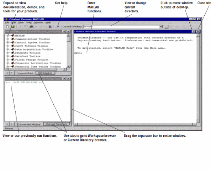Expand the Curve Fitting Toolbox node
Screen dimensions: 211x171
click(8, 46)
